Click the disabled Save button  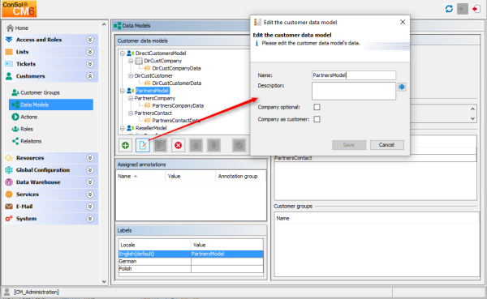click(x=349, y=145)
